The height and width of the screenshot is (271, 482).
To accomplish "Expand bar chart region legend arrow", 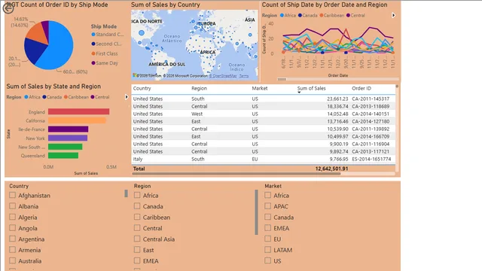I will click(x=127, y=97).
